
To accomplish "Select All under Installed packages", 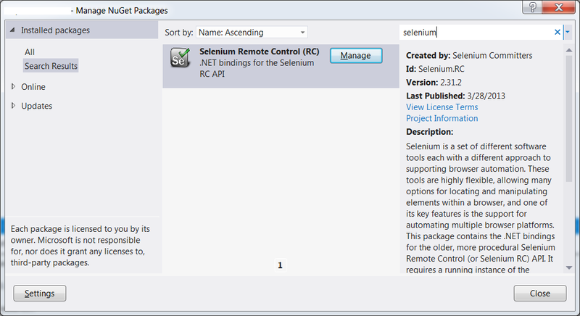I will coord(30,52).
